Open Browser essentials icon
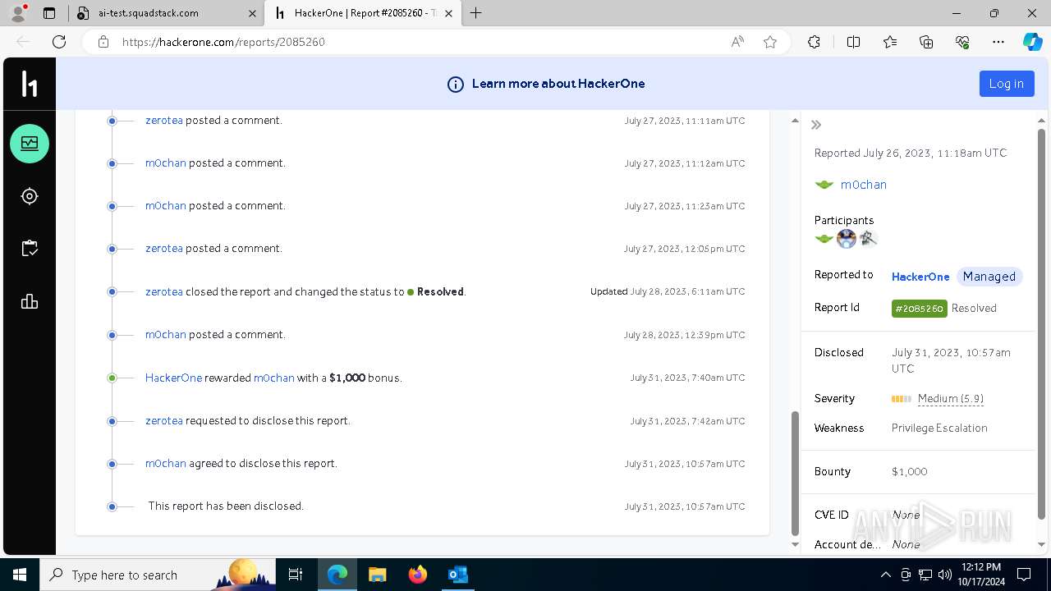 [x=962, y=42]
